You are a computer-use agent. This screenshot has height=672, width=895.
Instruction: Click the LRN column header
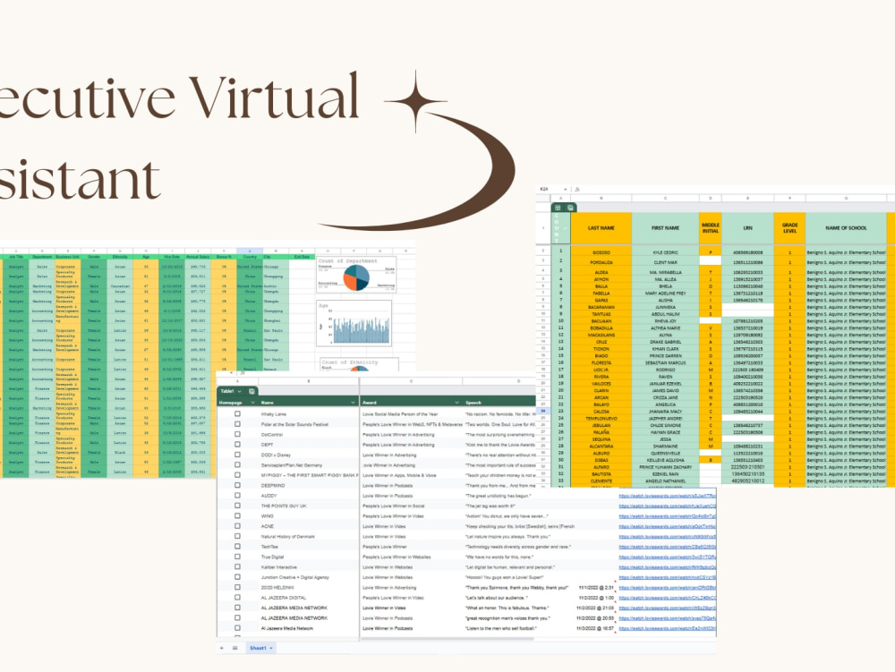[x=747, y=228]
